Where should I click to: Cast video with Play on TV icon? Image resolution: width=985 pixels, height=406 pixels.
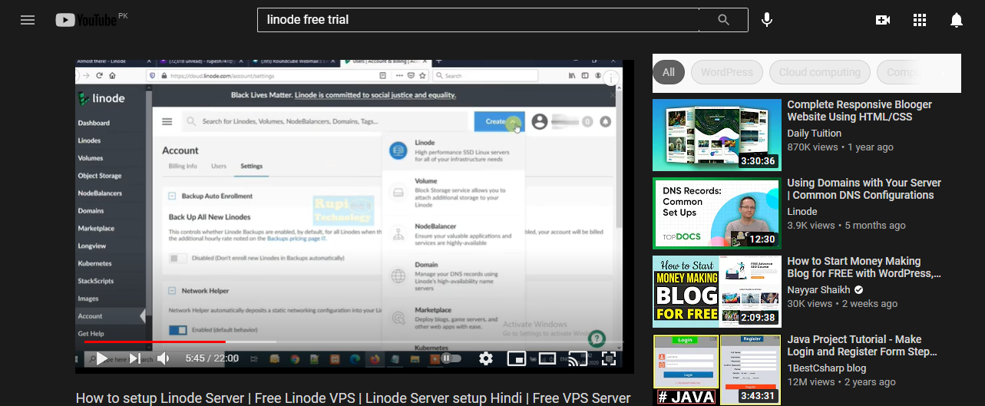[x=577, y=358]
